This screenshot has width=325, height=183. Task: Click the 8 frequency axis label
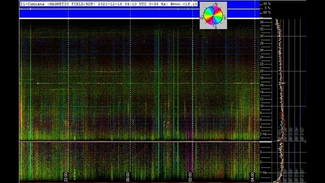click(x=261, y=113)
